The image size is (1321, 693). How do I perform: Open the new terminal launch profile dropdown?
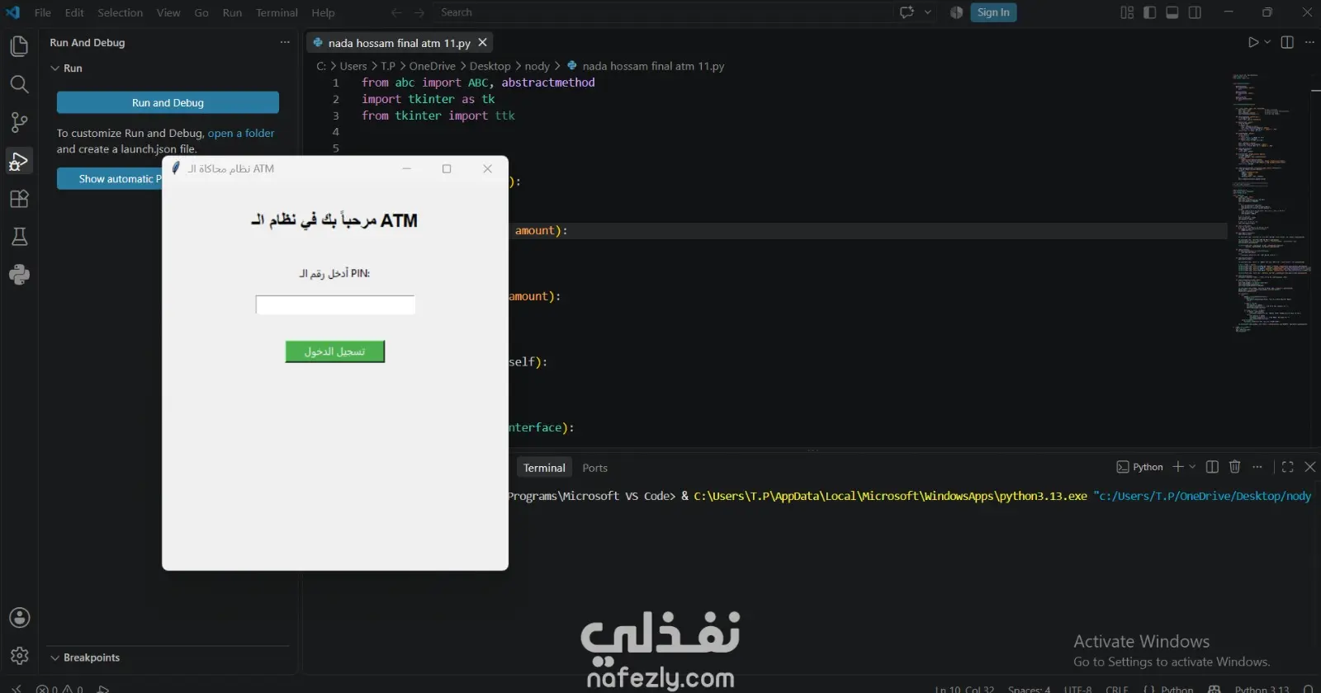point(1192,467)
